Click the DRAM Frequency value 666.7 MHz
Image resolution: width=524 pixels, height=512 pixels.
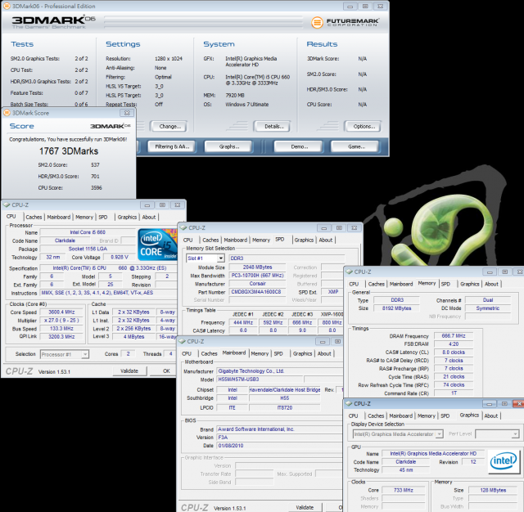[454, 336]
